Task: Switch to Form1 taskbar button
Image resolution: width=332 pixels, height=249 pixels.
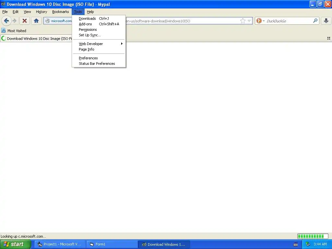Action: pyautogui.click(x=112, y=244)
